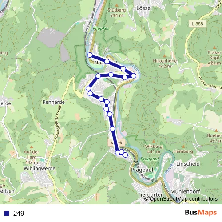Open the BusMaps logo link

201,213
